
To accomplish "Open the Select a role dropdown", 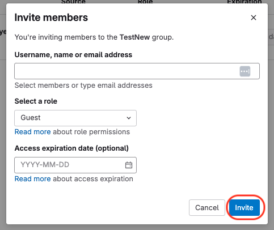I will coord(75,118).
